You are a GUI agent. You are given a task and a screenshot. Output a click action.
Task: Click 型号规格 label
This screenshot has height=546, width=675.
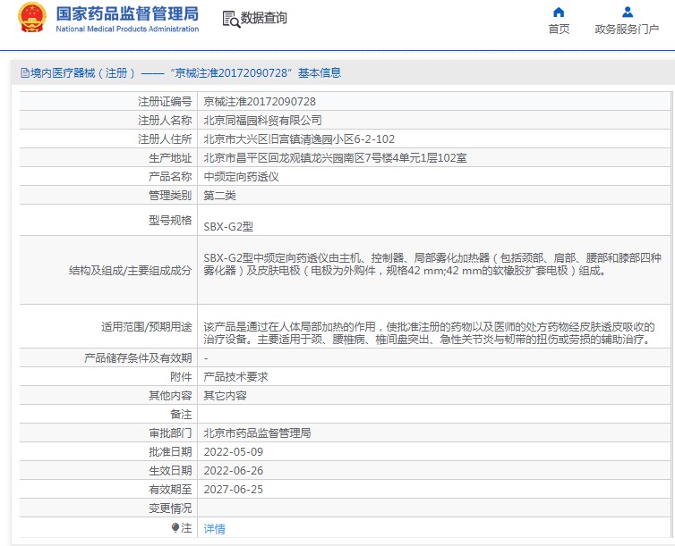(170, 221)
